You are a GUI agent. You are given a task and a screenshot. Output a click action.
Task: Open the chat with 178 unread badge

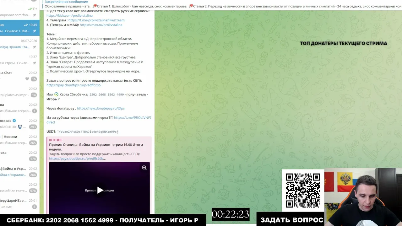(19, 156)
